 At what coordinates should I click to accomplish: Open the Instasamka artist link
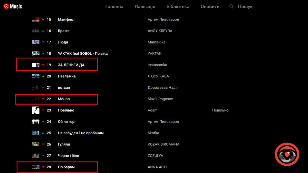tap(157, 65)
